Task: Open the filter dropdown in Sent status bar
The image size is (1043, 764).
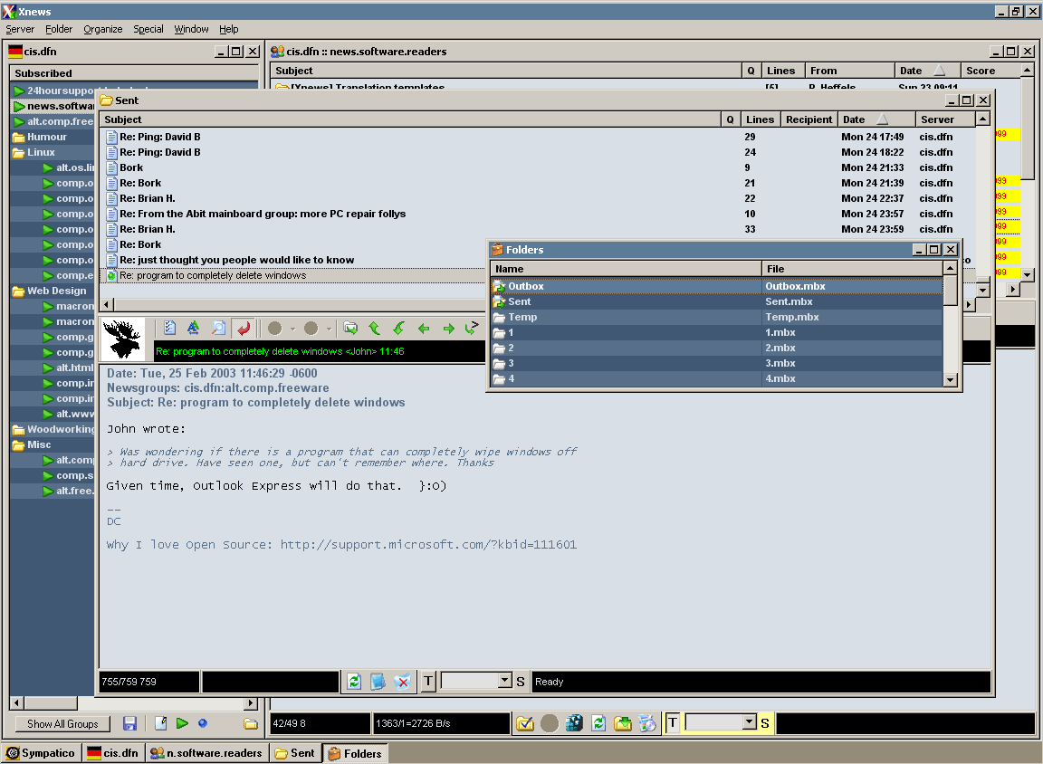Action: tap(504, 681)
